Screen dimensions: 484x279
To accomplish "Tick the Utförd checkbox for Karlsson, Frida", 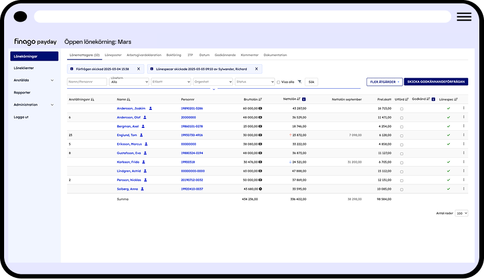I will 402,162.
